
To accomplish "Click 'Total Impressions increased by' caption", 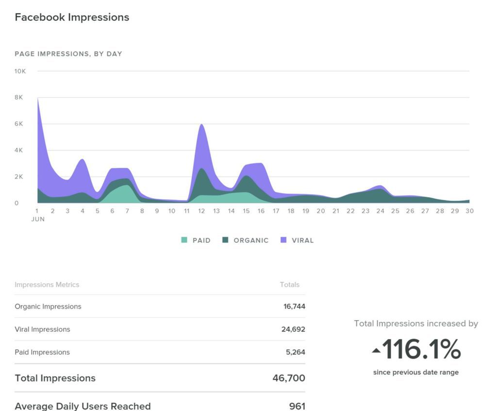I will tap(416, 324).
